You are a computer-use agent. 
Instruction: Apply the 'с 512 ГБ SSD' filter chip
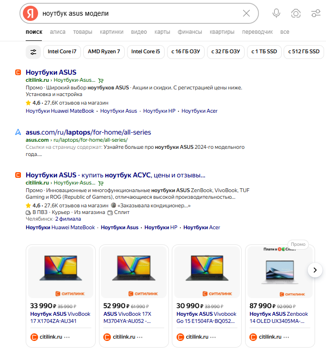tap(304, 52)
